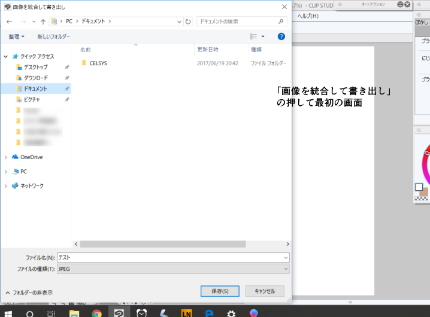Open Microsoft Edge from taskbar
The image size is (430, 317).
point(209,313)
